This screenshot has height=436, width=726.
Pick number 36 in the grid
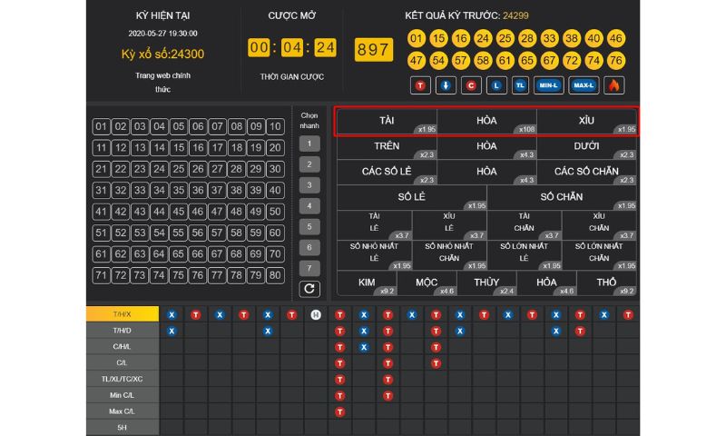(x=198, y=191)
